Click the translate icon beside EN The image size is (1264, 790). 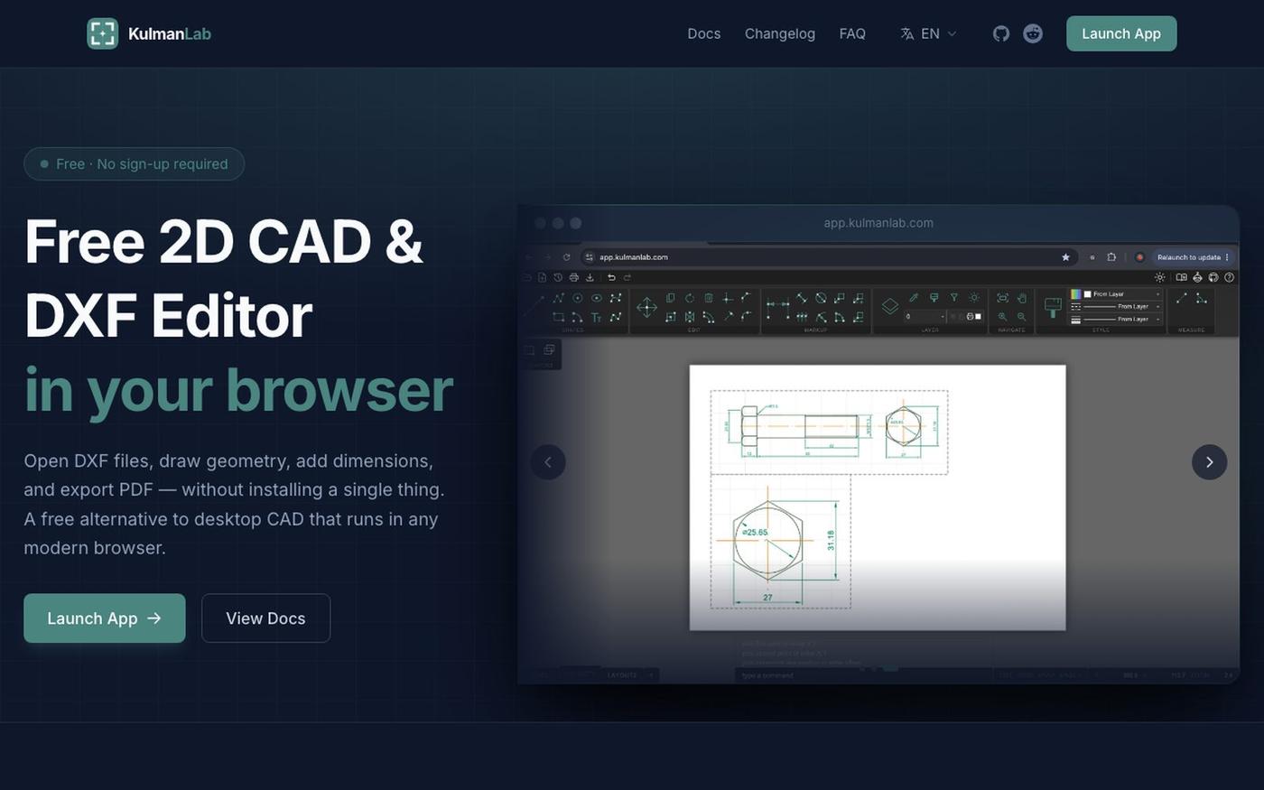pos(906,33)
